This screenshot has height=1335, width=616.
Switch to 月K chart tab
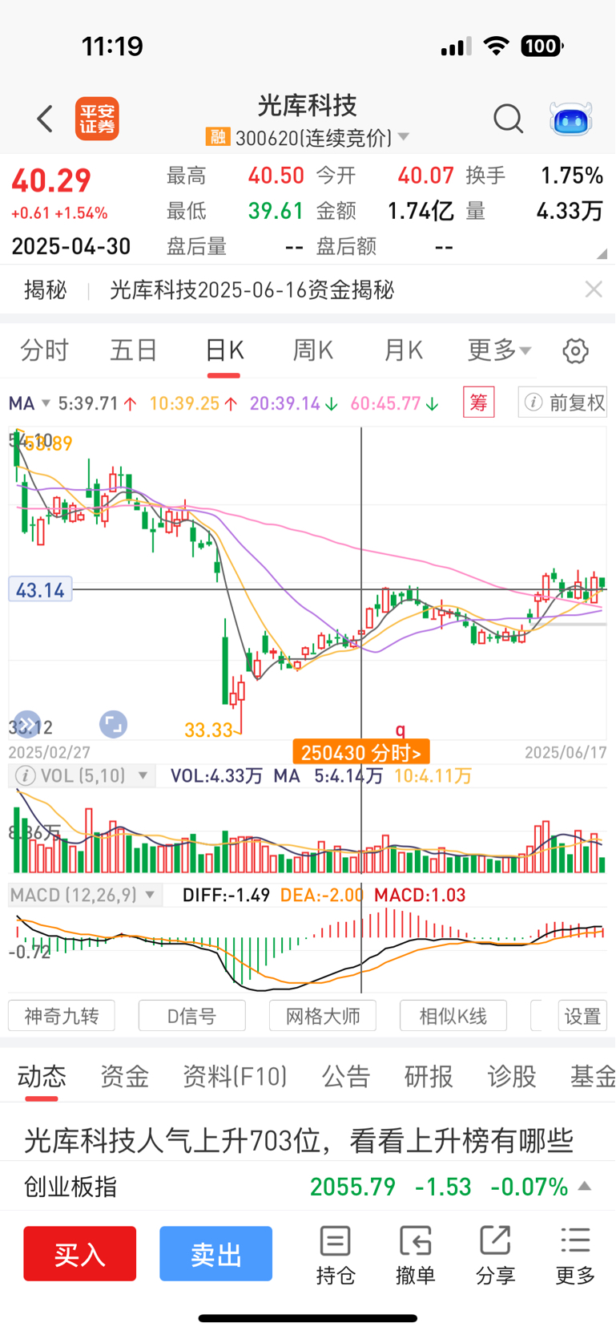click(403, 350)
